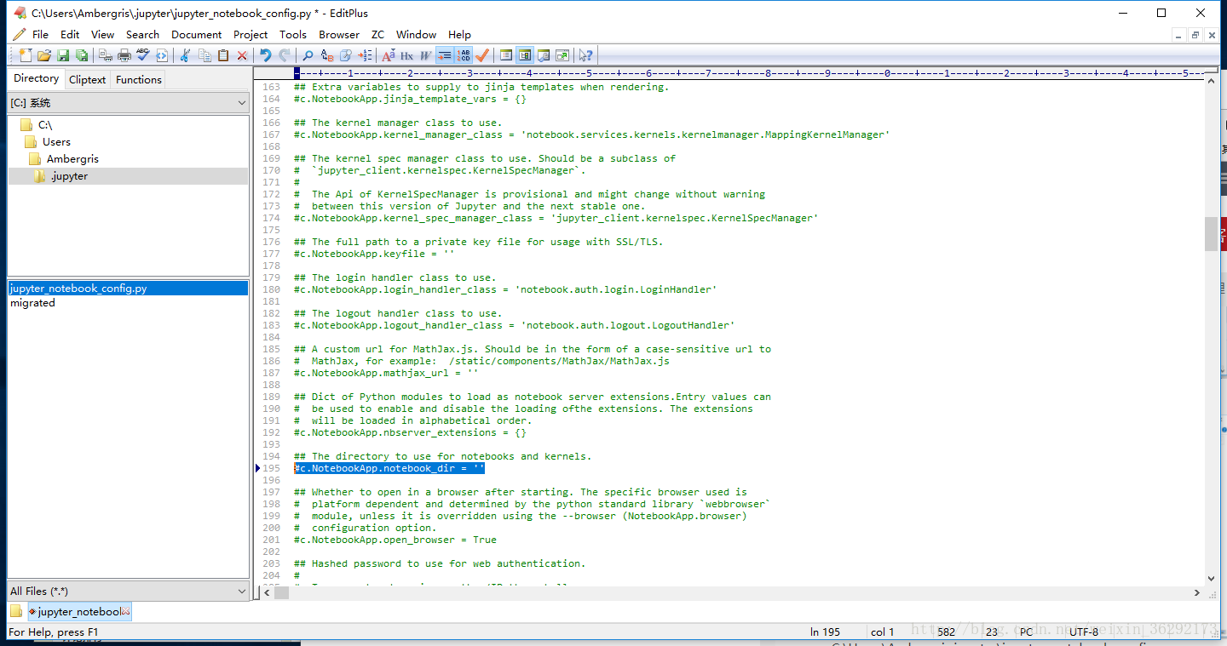This screenshot has height=646, width=1227.
Task: Open the Document menu
Action: (196, 34)
